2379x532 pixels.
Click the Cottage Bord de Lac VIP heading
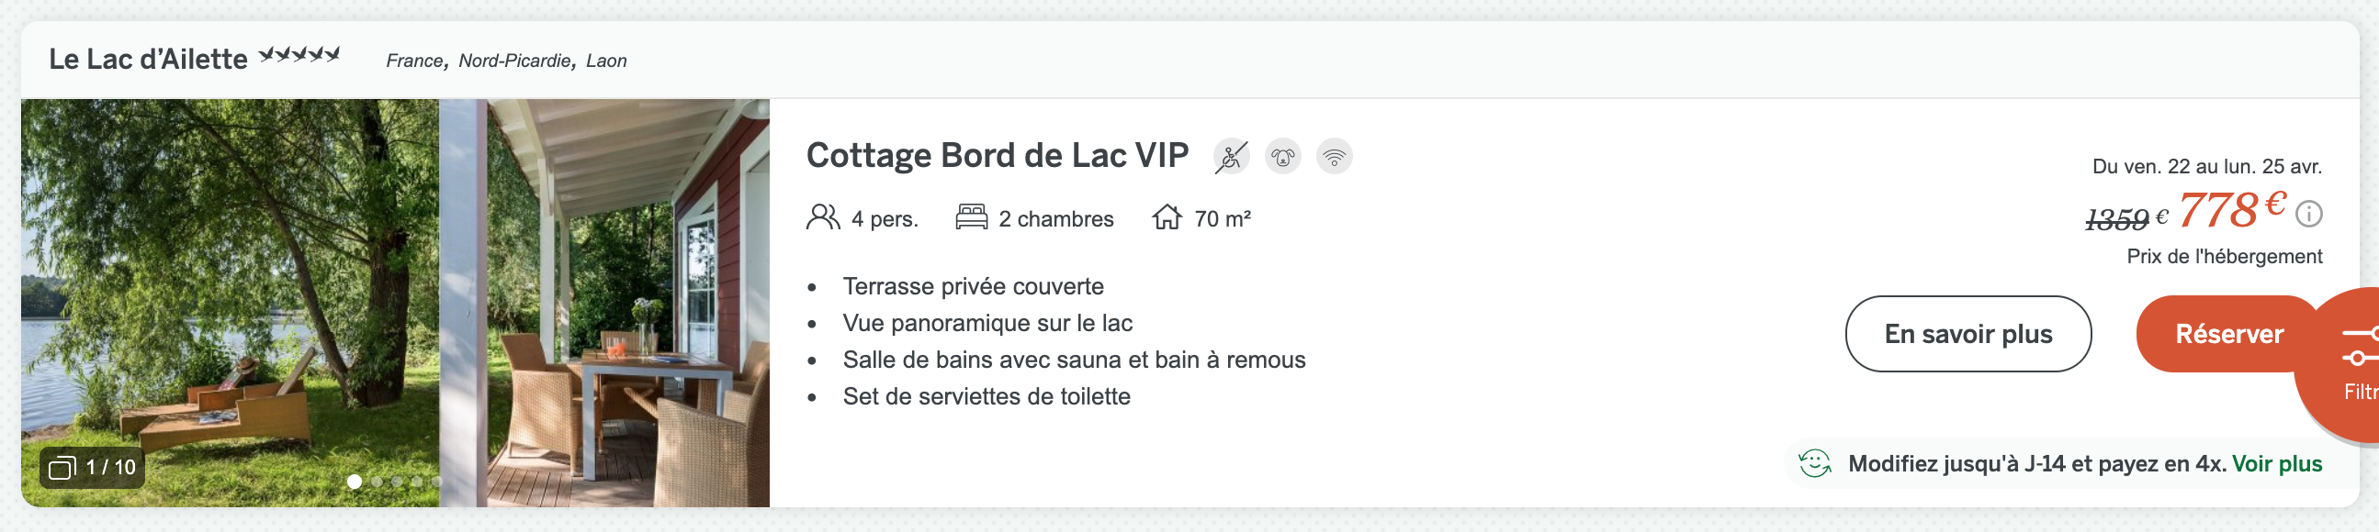coord(997,156)
